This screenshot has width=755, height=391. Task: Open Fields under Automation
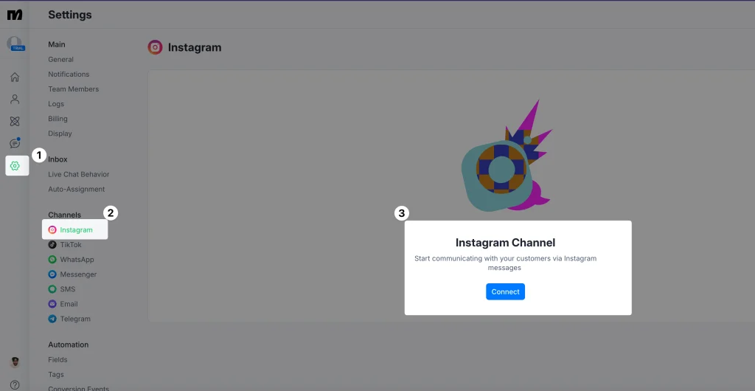tap(58, 360)
